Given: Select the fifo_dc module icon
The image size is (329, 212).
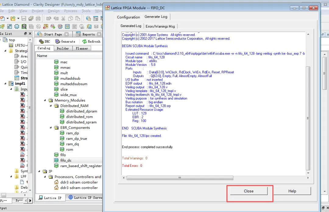Looking at the screenshot, I should [56, 160].
